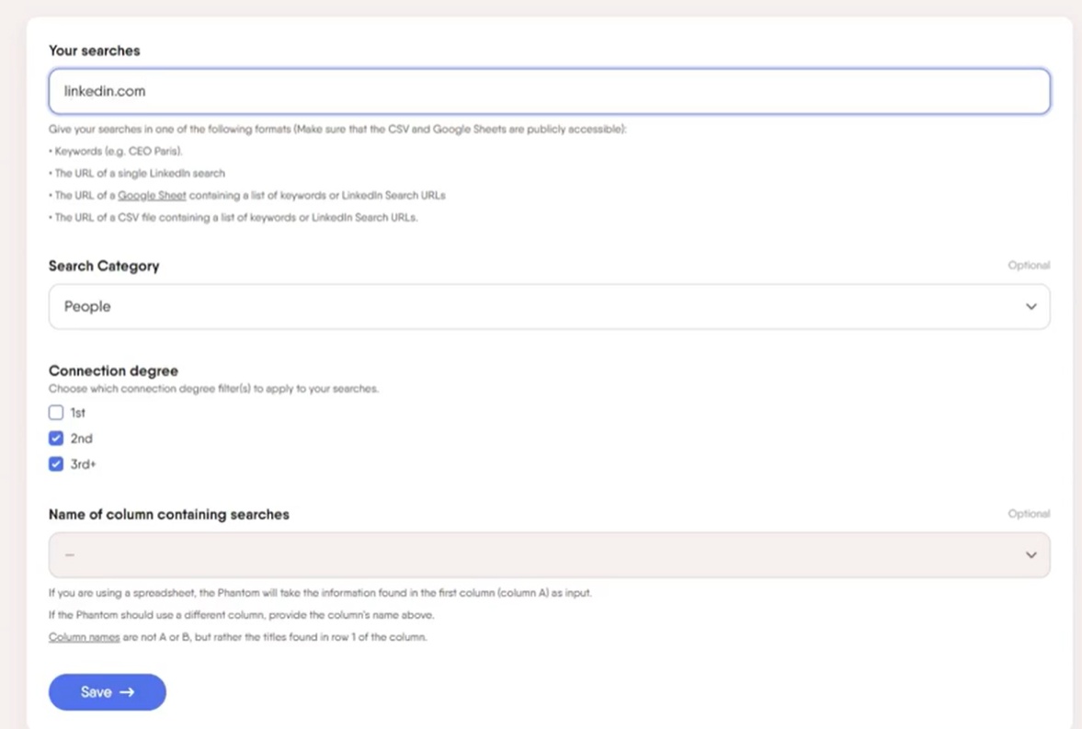
Task: Uncheck the "2nd" connection degree checkbox
Action: [x=56, y=438]
